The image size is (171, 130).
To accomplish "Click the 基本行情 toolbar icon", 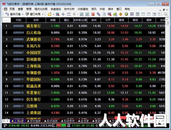I will pos(7,14).
